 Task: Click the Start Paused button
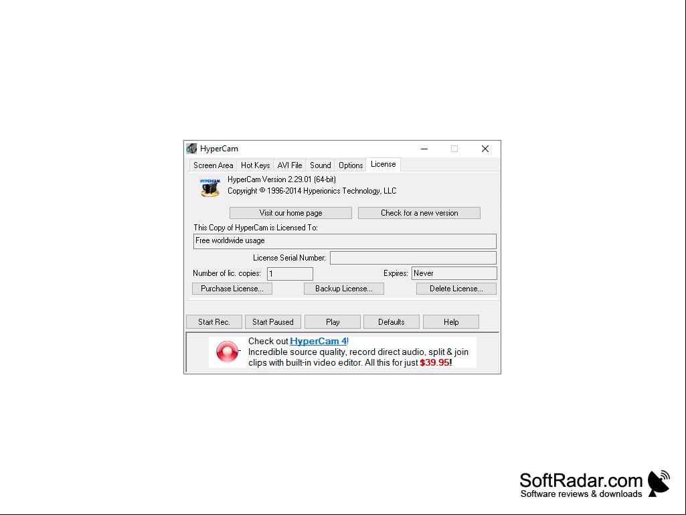[x=273, y=322]
